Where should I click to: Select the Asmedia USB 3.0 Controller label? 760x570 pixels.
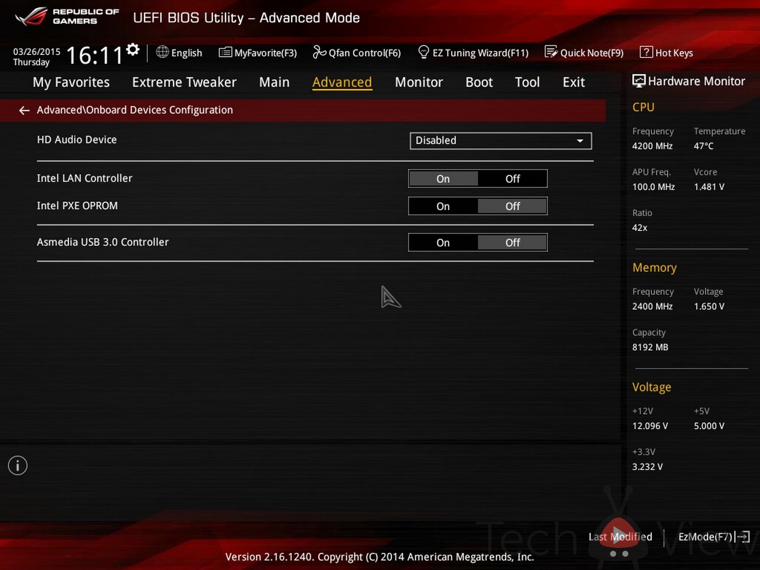103,242
